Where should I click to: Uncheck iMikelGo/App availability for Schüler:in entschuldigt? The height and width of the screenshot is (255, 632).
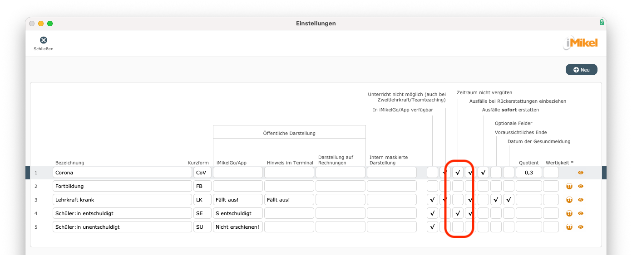point(432,213)
